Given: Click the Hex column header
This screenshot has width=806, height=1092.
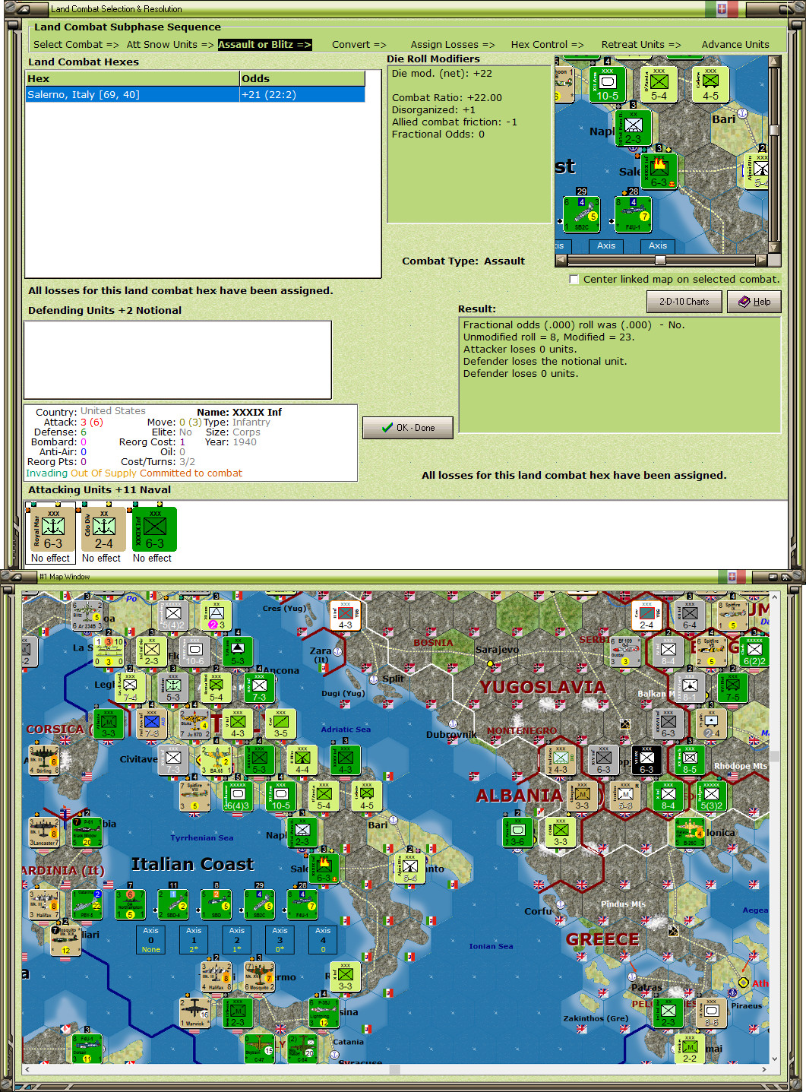Looking at the screenshot, I should 132,79.
